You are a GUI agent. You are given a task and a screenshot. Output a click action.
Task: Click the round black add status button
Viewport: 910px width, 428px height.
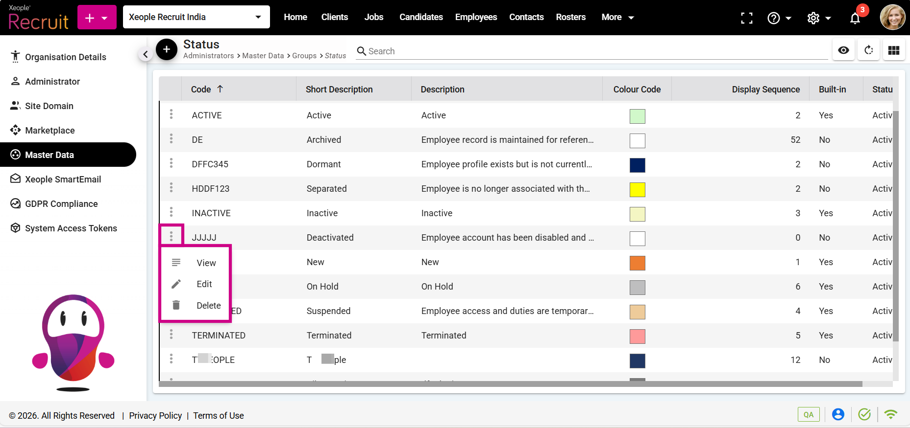point(167,49)
